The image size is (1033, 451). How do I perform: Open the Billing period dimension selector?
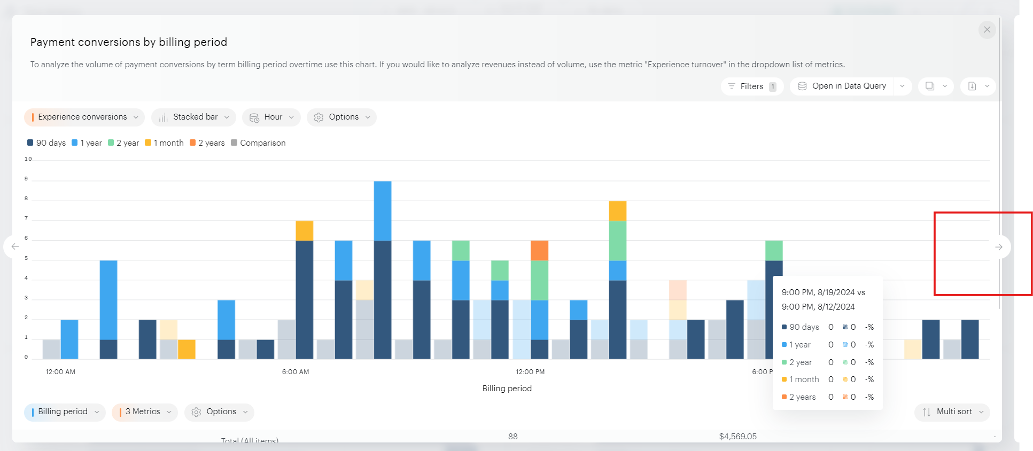[x=65, y=412]
